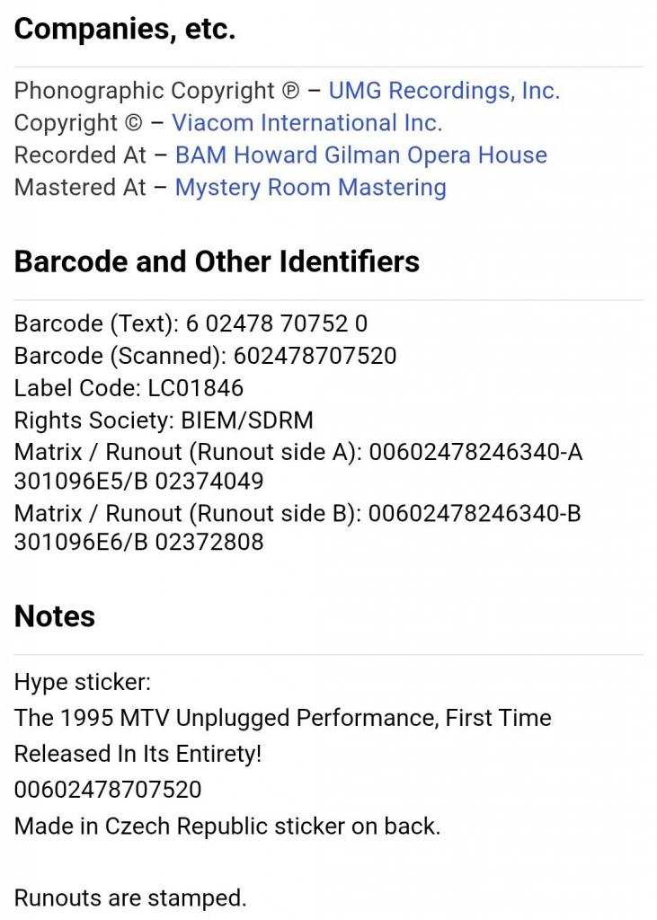The width and height of the screenshot is (657, 920).
Task: Click the "Made in Czech Republic" note
Action: coord(226,826)
